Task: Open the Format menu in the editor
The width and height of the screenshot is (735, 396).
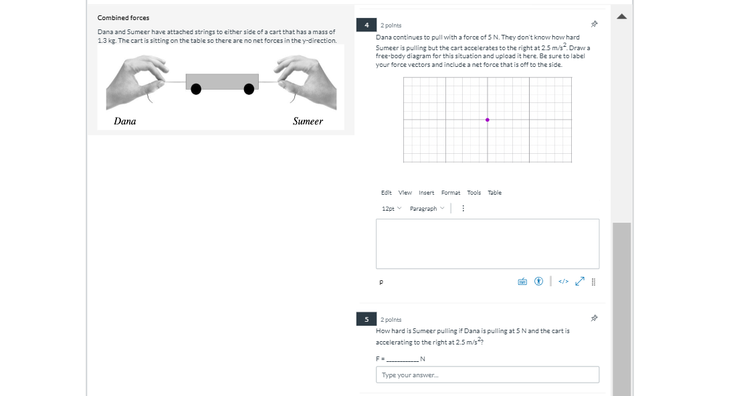Action: 450,192
